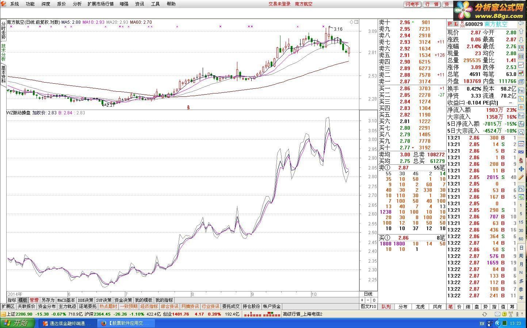The width and height of the screenshot is (527, 328).
Task: Click the square window icon at chart top-right
Action: click(356, 22)
